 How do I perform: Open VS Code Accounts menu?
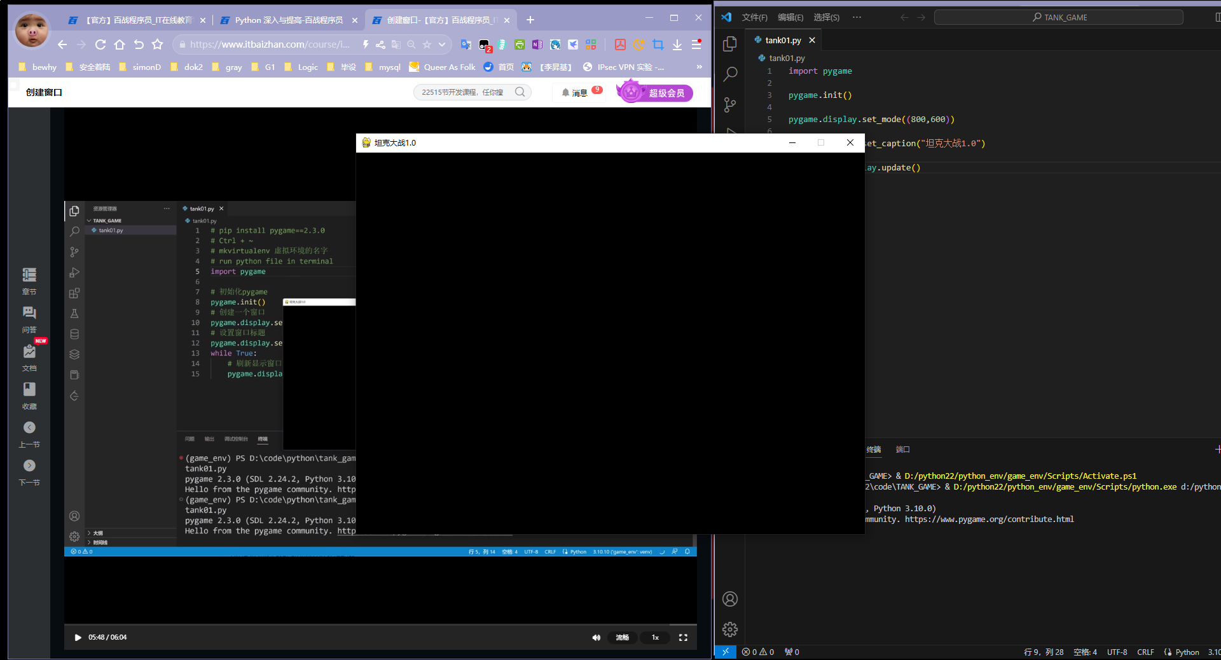tap(730, 599)
